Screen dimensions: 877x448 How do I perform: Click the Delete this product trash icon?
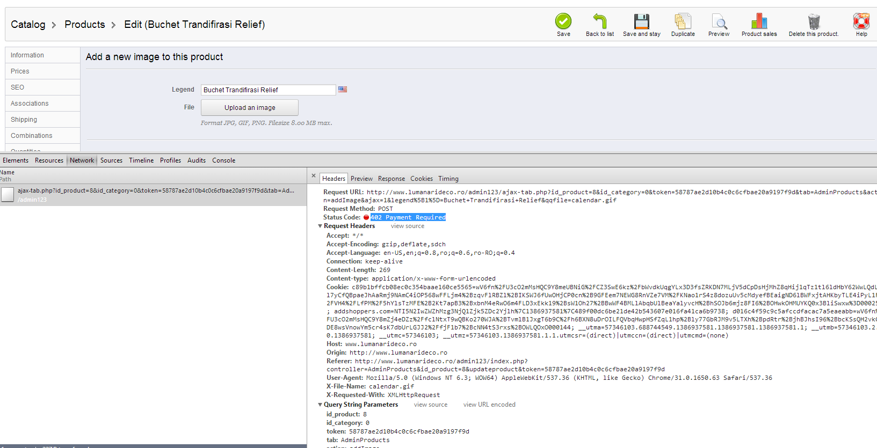pos(814,21)
